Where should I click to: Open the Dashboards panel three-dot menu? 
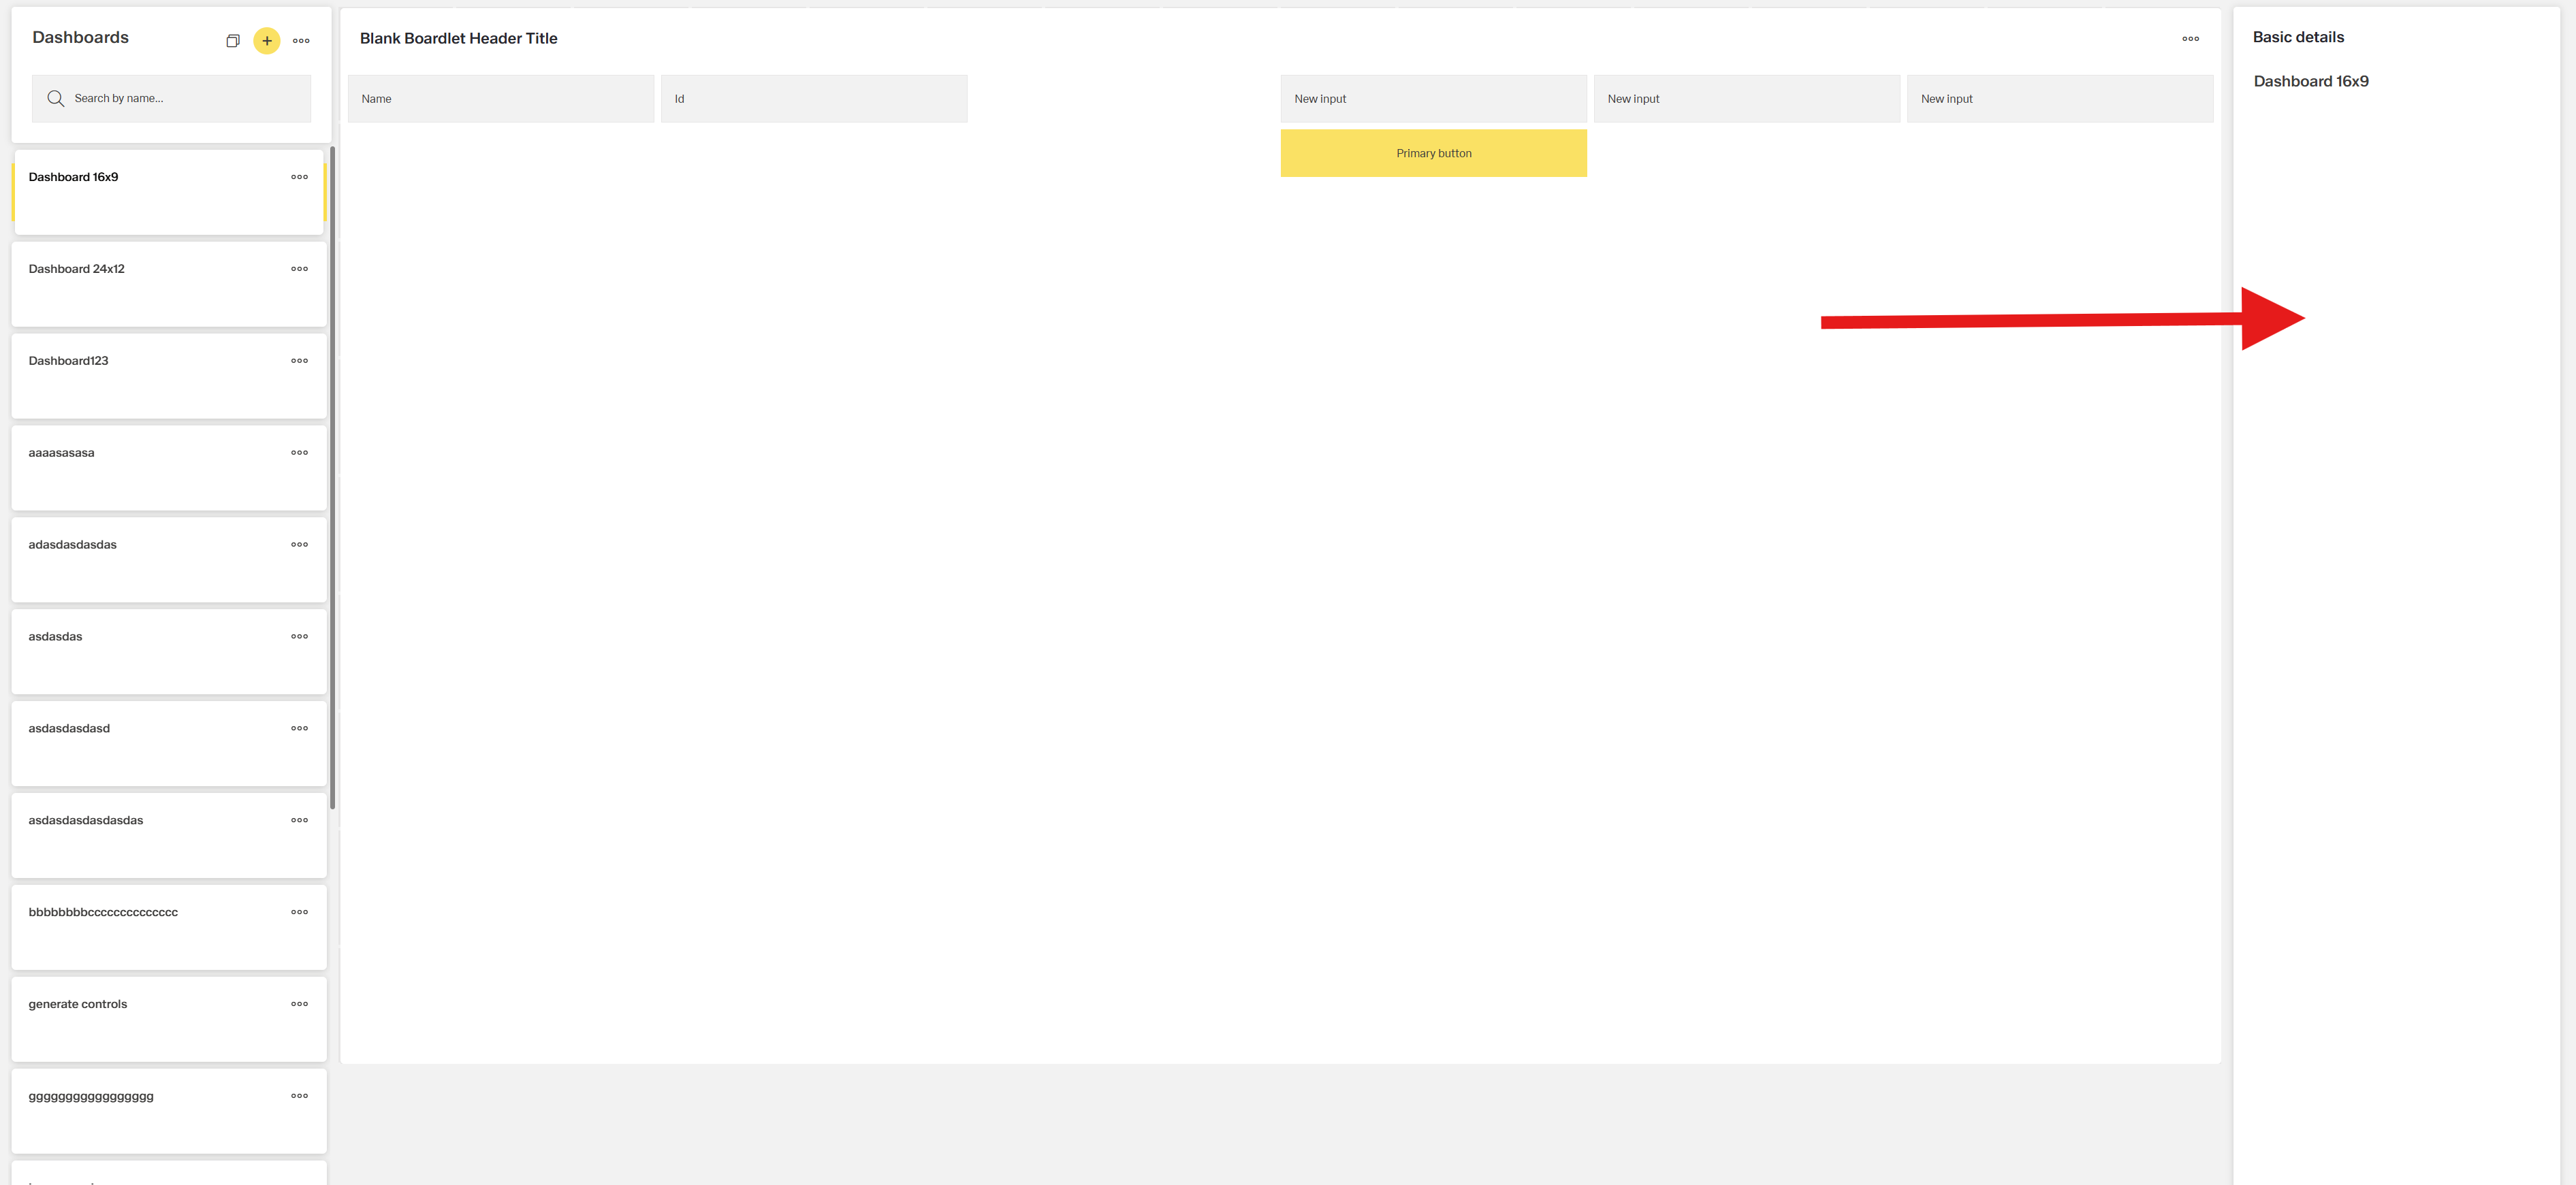tap(301, 41)
